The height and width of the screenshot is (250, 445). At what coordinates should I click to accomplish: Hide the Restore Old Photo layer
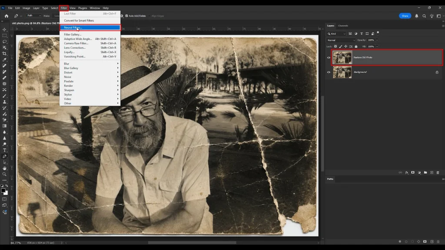coord(329,58)
